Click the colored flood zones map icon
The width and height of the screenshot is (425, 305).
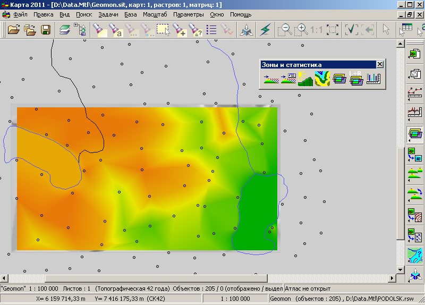(322, 79)
